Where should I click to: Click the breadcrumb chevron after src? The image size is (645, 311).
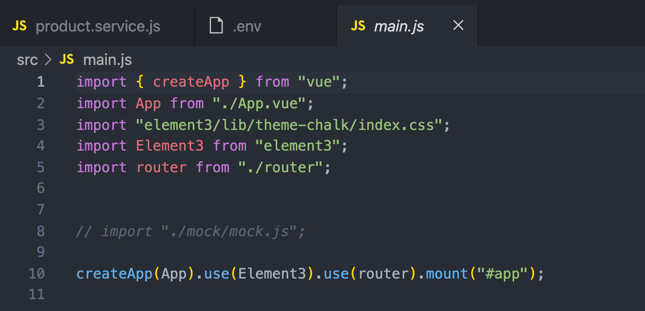pos(48,60)
